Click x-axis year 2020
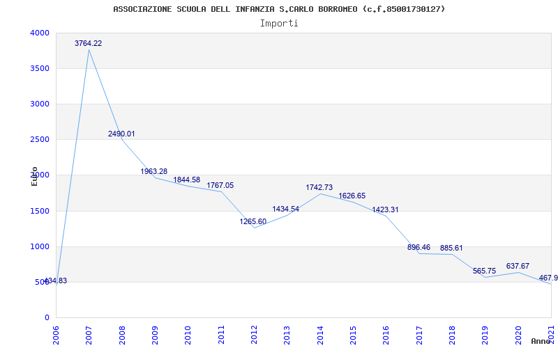The width and height of the screenshot is (558, 348). click(x=518, y=335)
